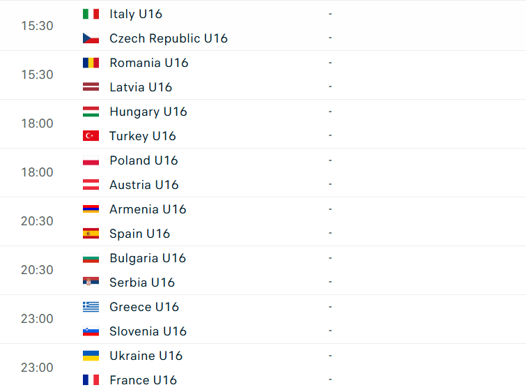526x392 pixels.
Task: Click the Romania flag icon
Action: pyautogui.click(x=91, y=63)
